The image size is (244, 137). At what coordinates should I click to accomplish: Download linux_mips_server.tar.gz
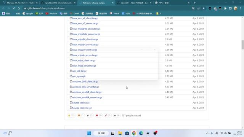click(x=84, y=66)
